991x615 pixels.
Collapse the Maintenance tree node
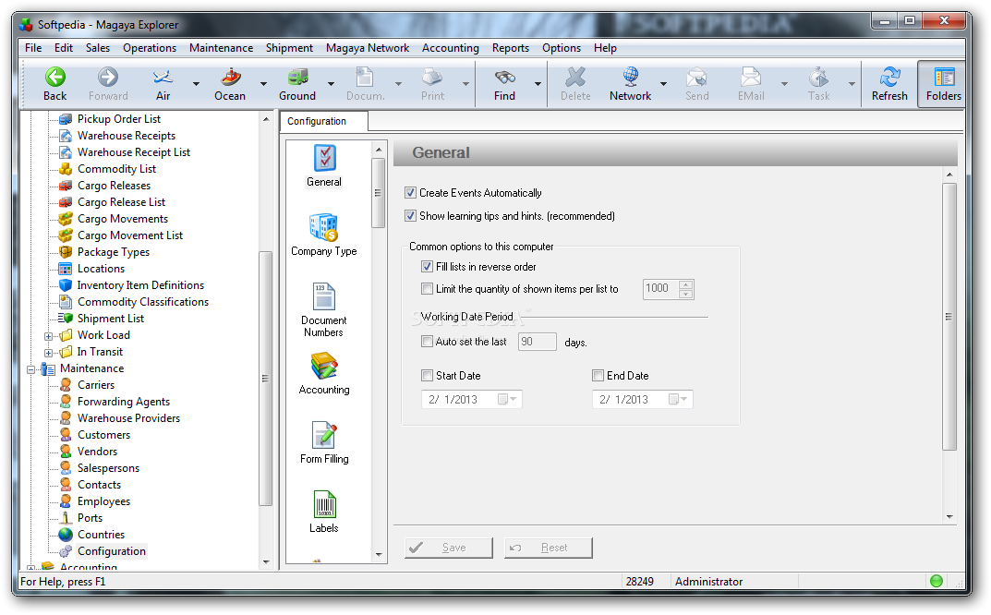click(x=31, y=369)
